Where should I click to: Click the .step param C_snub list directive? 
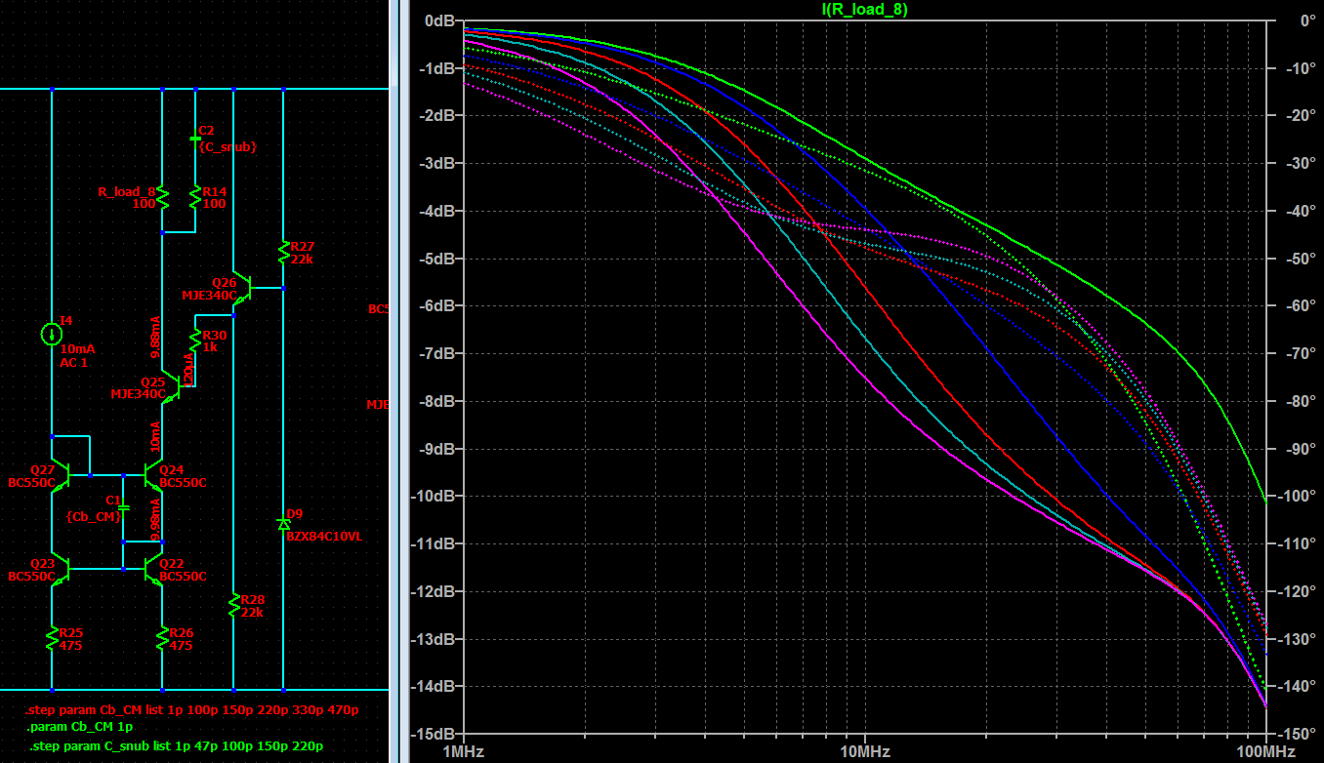tap(176, 746)
